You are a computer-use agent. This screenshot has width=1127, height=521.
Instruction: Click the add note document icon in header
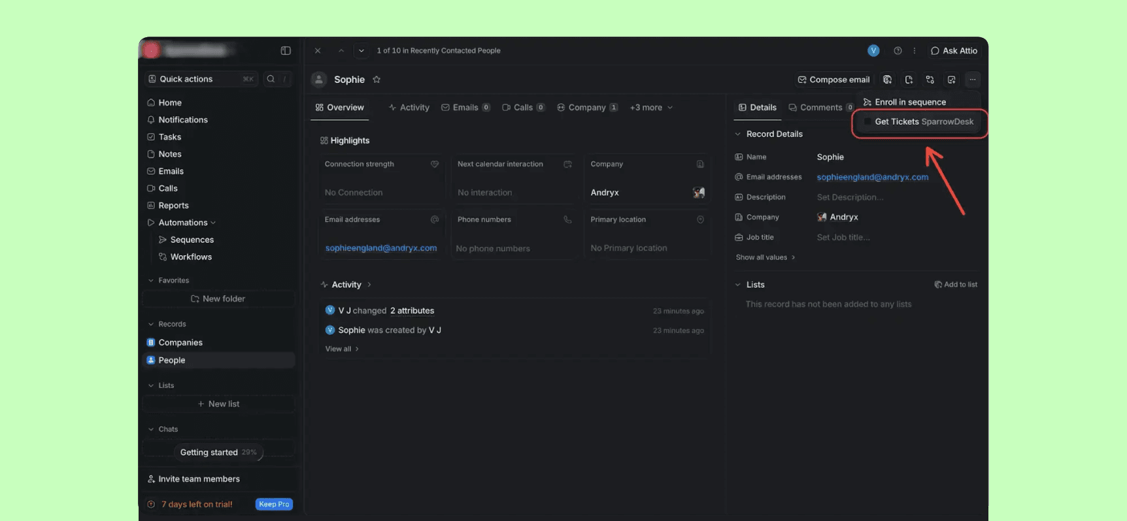coord(909,80)
